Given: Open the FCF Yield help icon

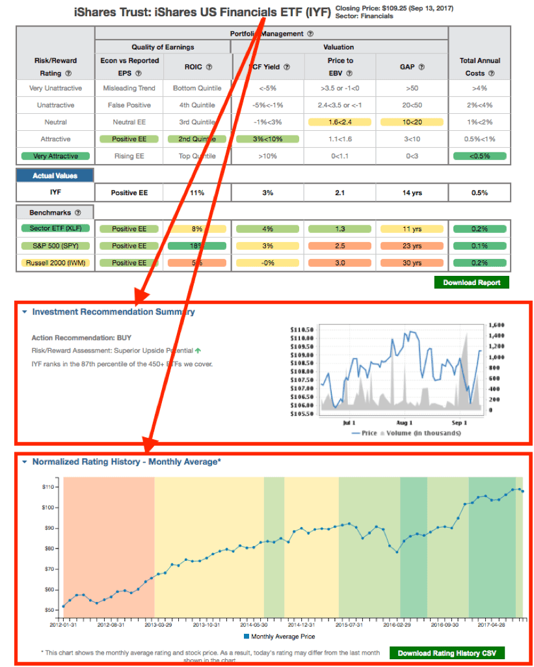Looking at the screenshot, I should 286,67.
